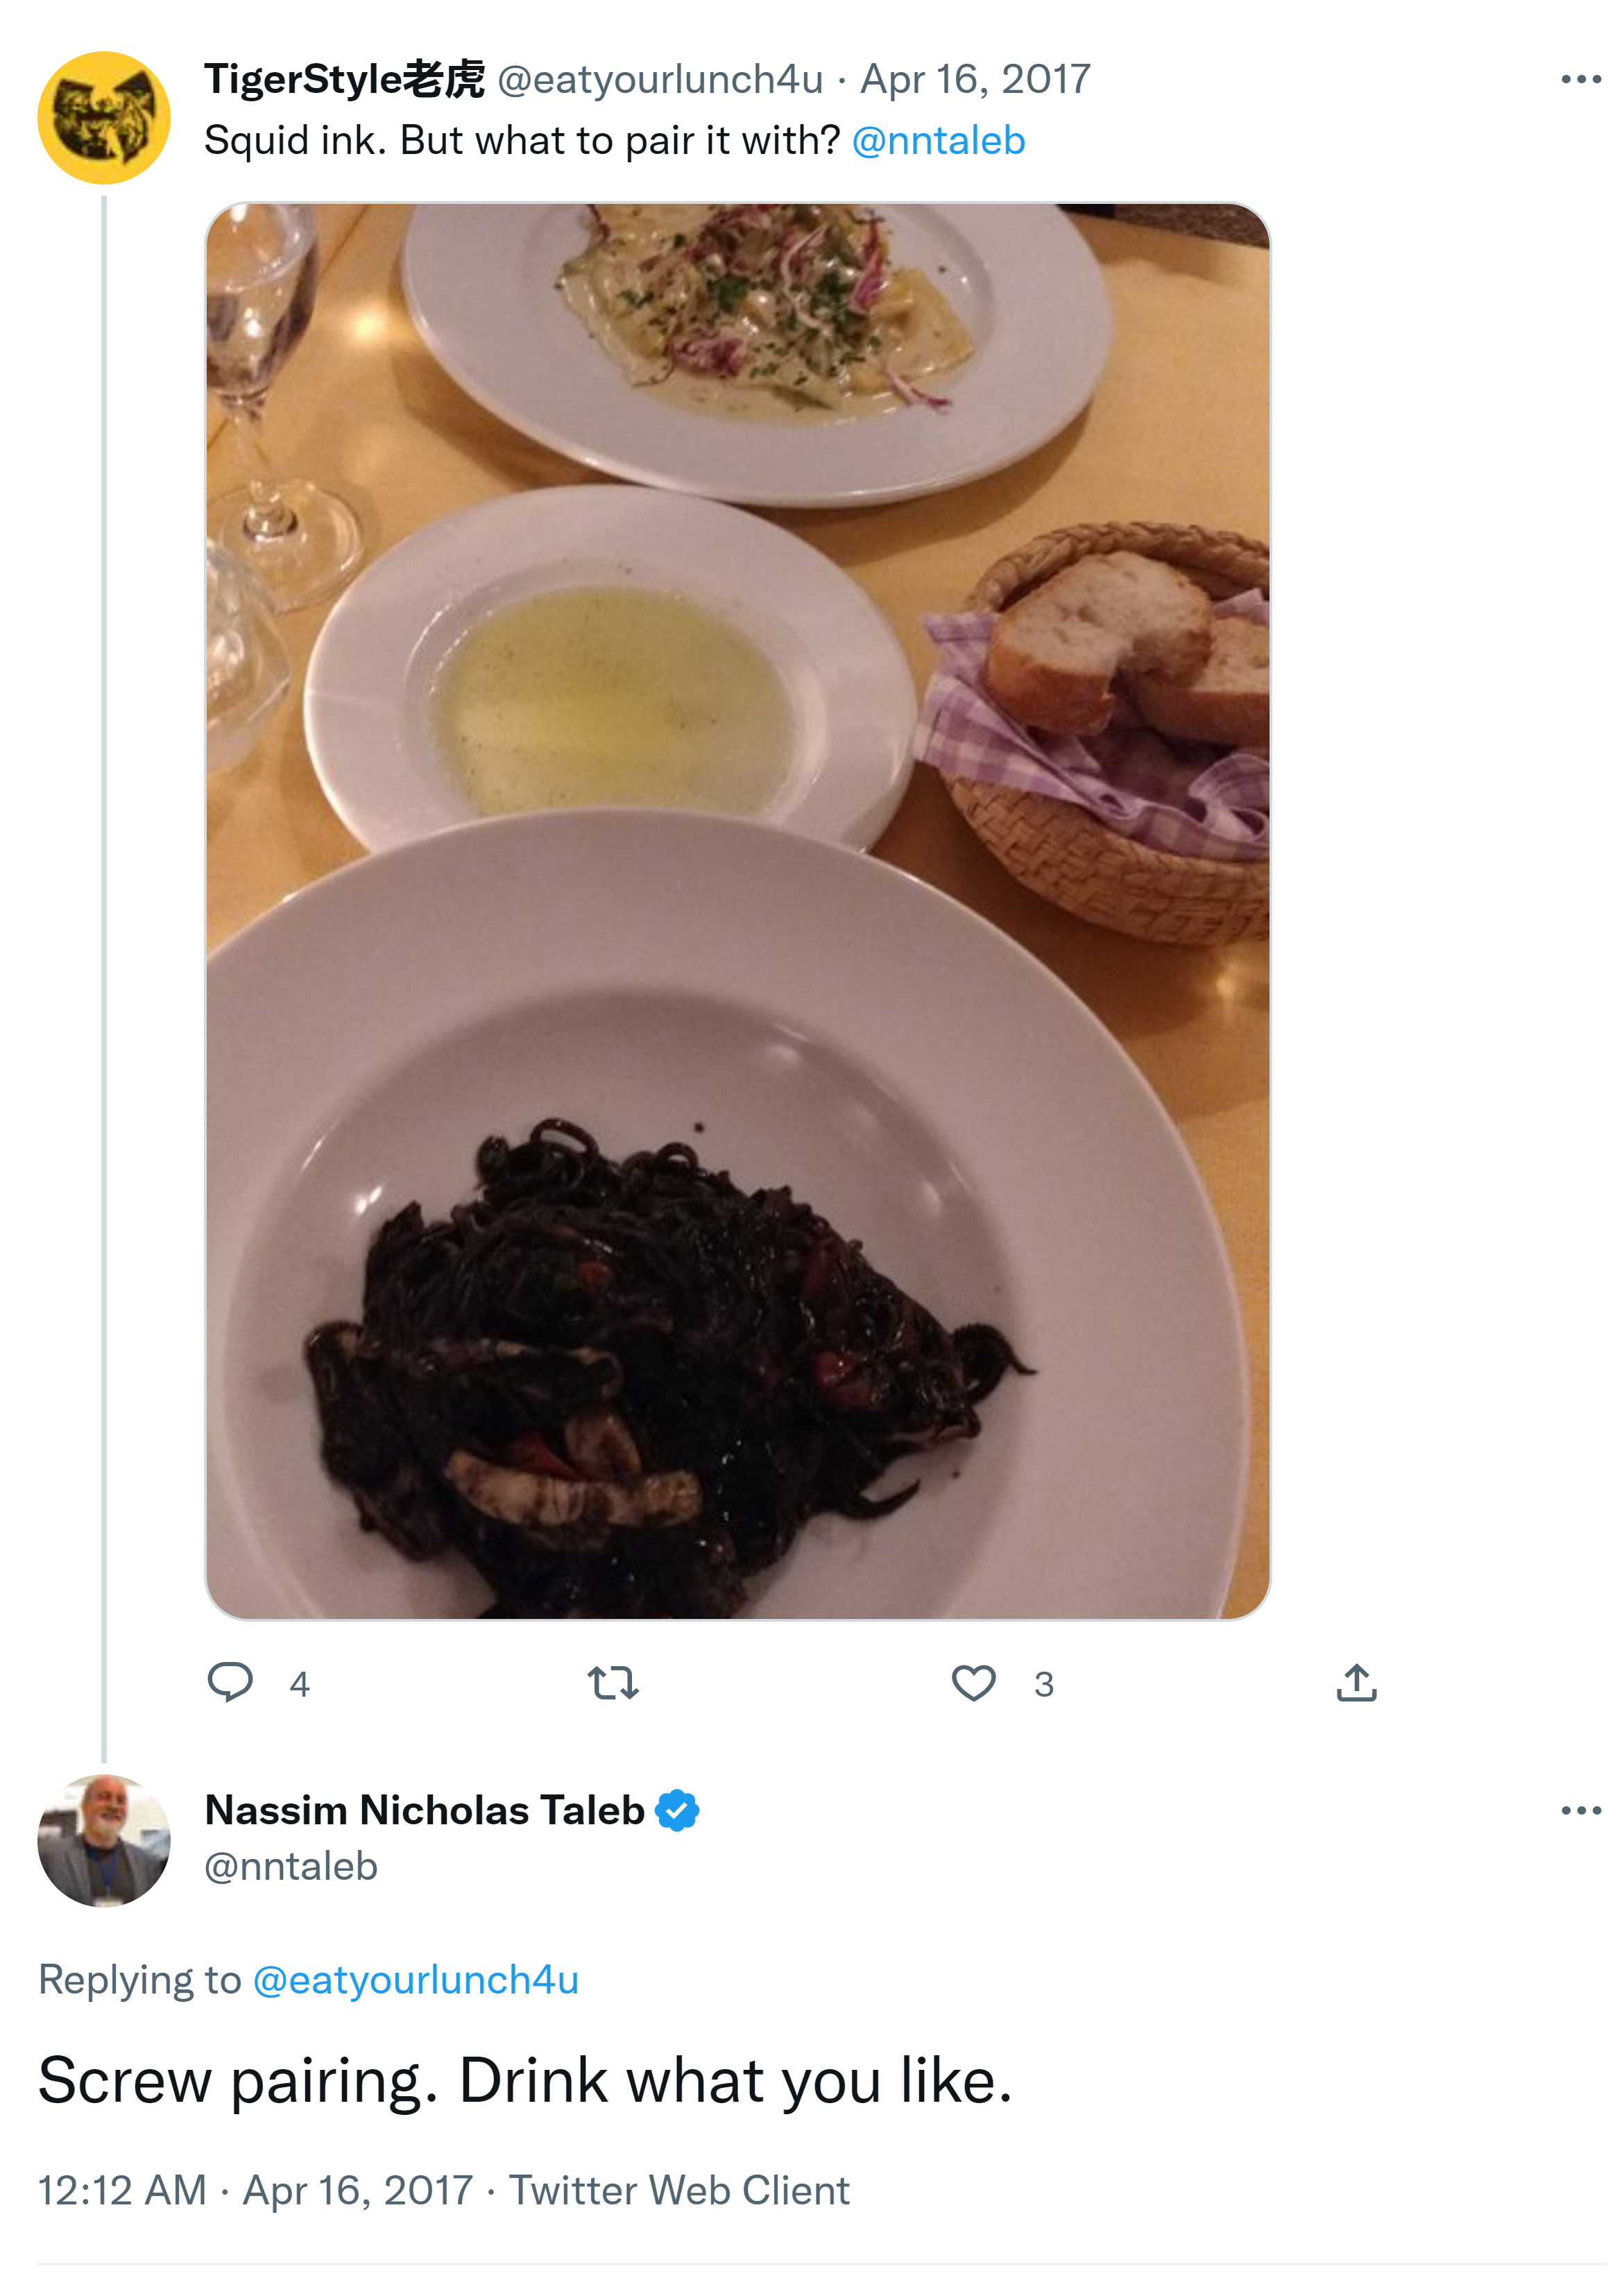
Task: Click the 12:12 AM timestamp
Action: tap(122, 2190)
